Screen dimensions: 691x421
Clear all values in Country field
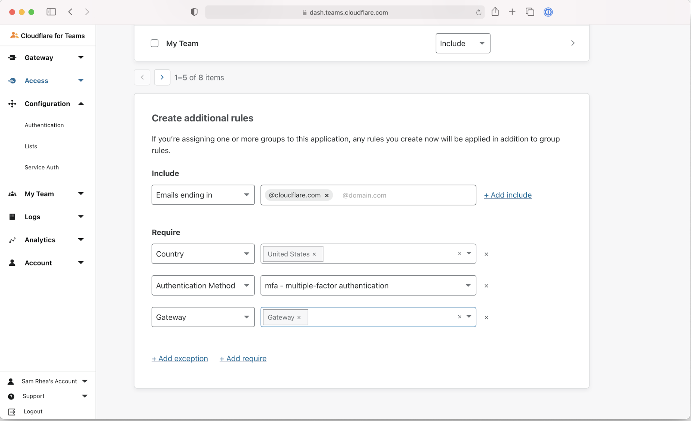click(459, 253)
